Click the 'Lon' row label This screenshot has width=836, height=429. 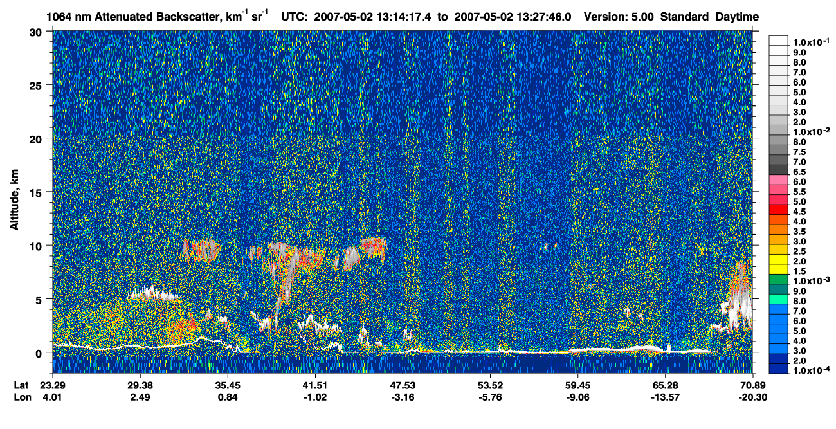point(22,397)
